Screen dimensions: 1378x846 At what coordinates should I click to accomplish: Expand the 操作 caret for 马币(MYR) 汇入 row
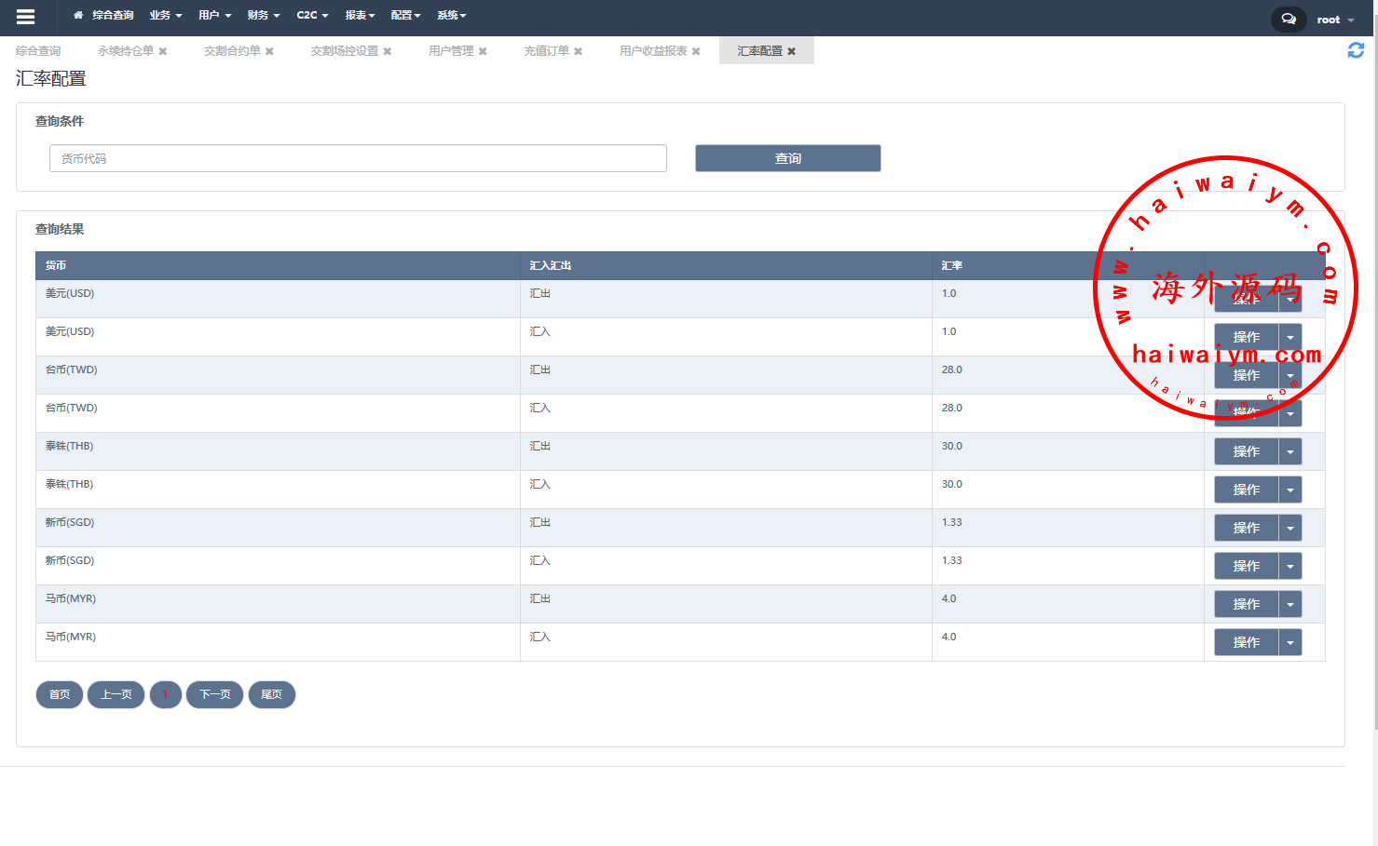tap(1290, 642)
